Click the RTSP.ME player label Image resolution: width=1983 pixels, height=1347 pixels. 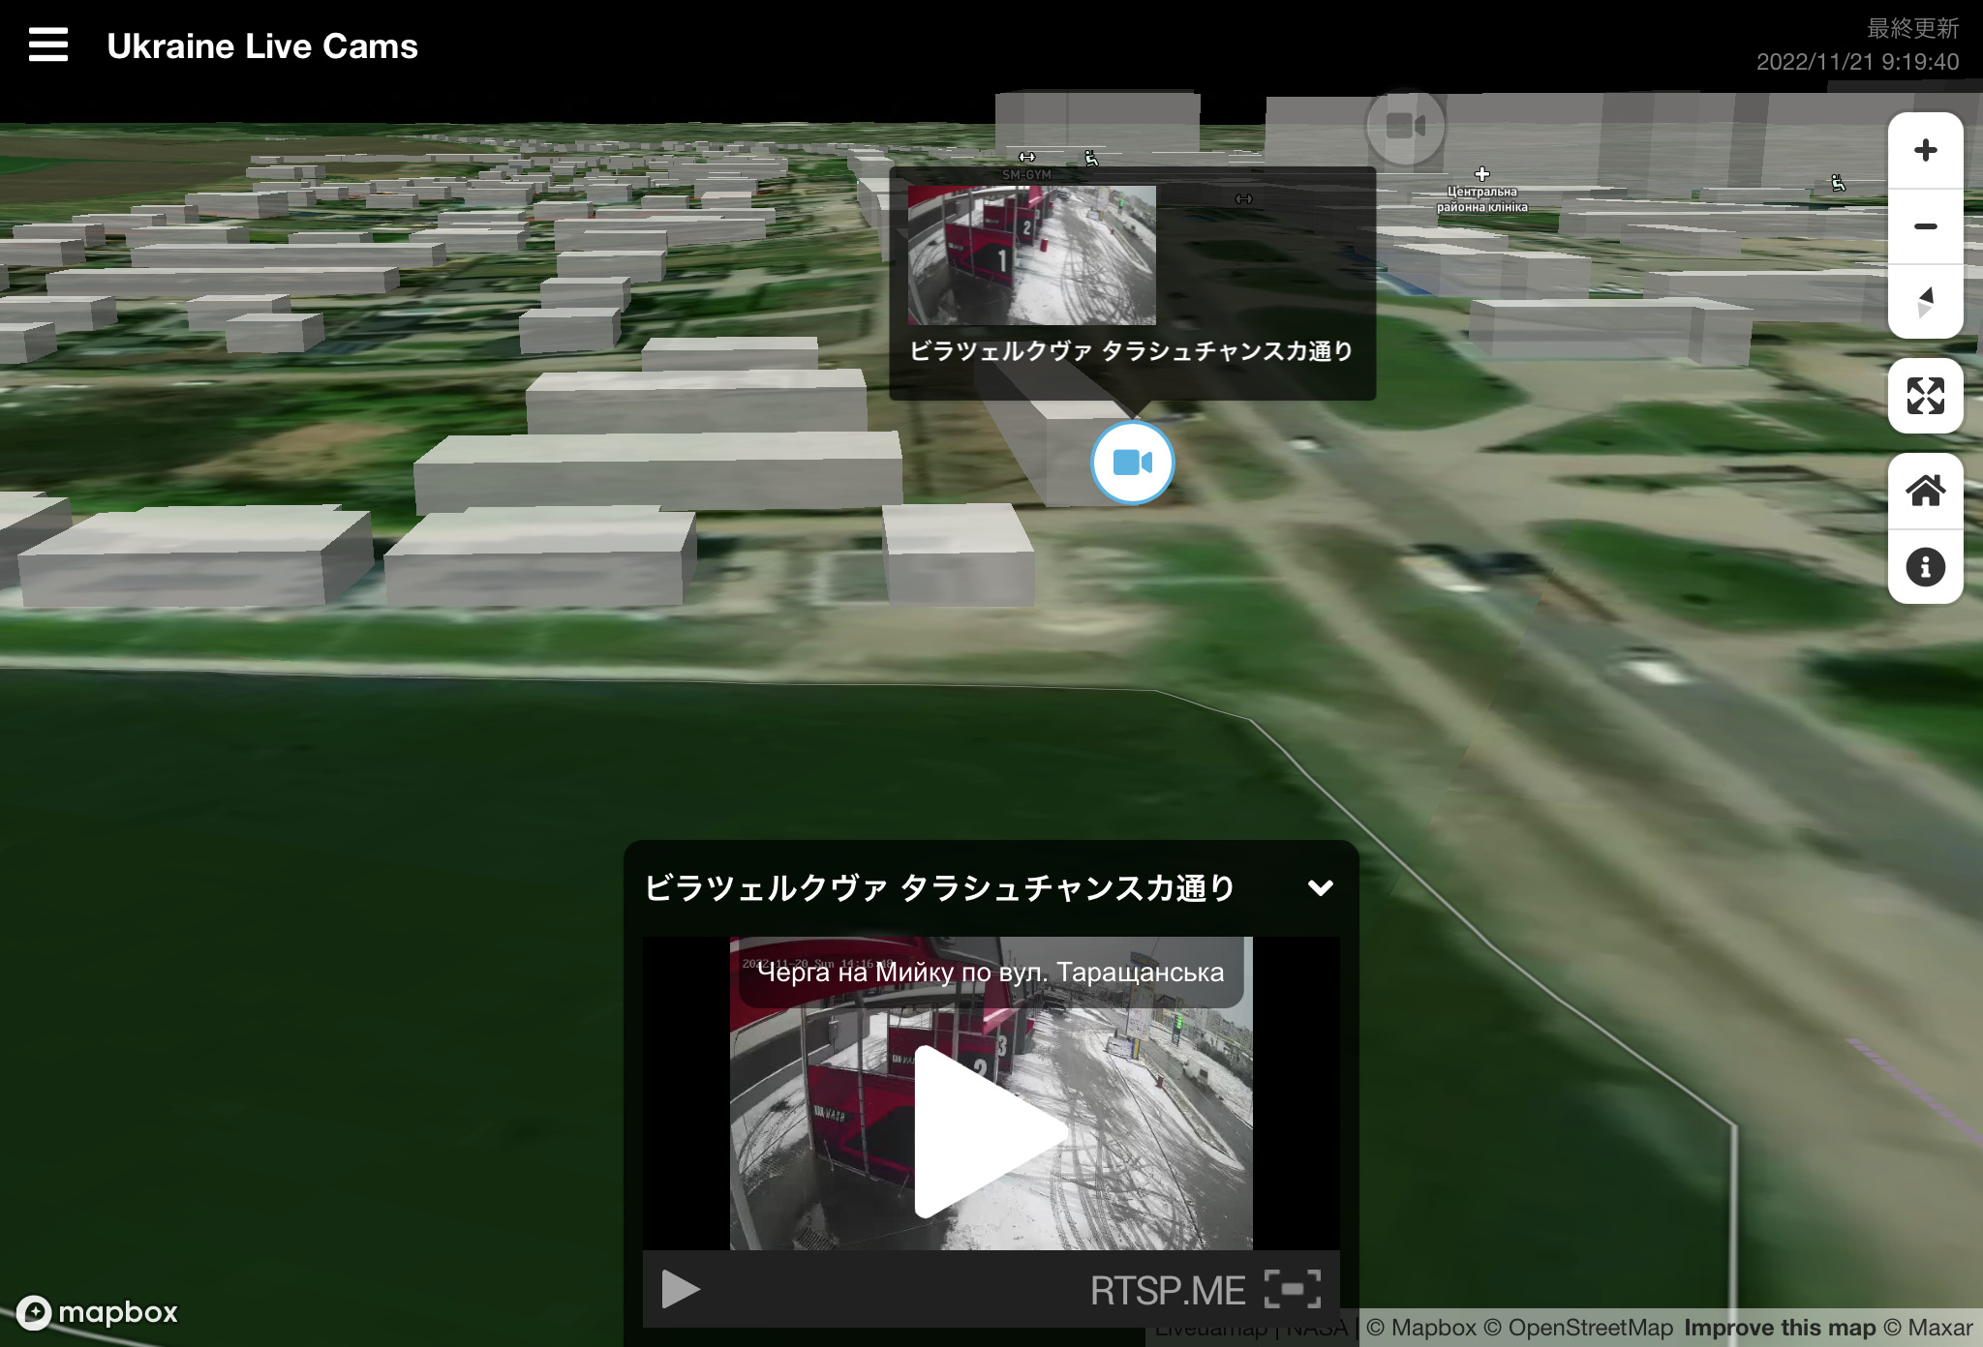pos(1167,1290)
